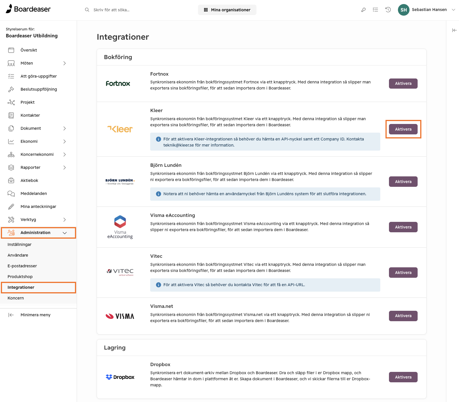Expand the Verktyg submenu chevron
The height and width of the screenshot is (402, 459).
coord(65,220)
